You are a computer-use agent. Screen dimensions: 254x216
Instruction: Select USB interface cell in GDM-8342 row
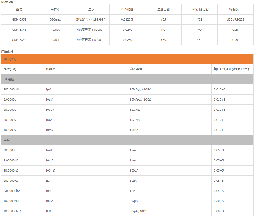[x=235, y=40]
